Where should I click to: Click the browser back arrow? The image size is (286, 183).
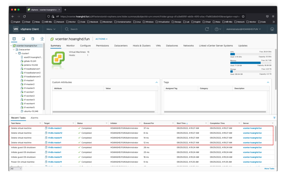coord(13,16)
